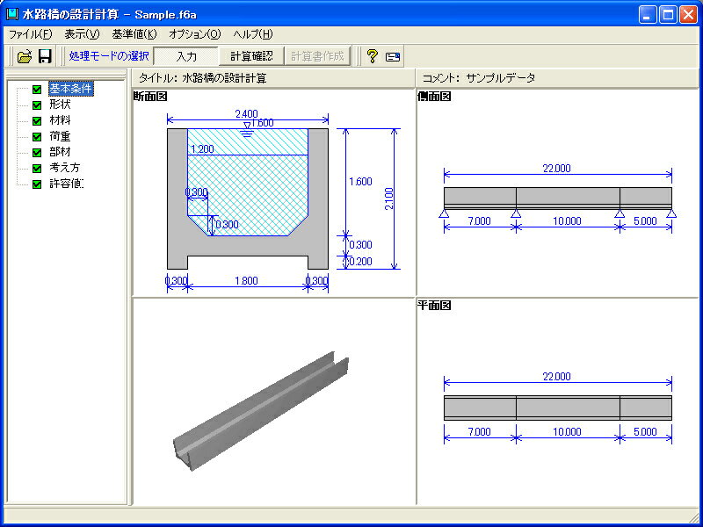
Task: Click the green check icon beside 形状
Action: tap(37, 105)
